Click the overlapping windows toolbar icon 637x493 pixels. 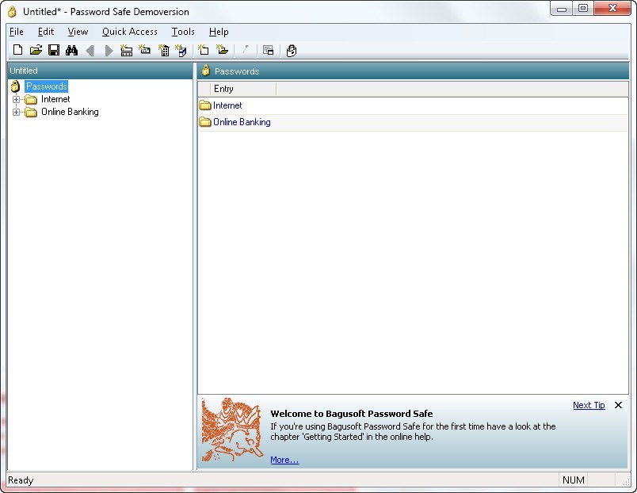pyautogui.click(x=268, y=50)
